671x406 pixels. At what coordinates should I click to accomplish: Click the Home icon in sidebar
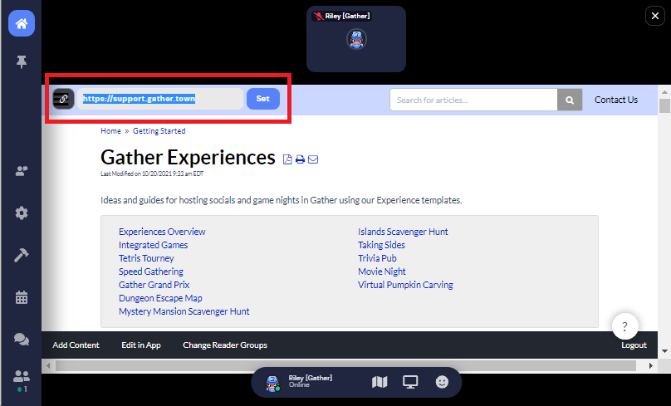(22, 23)
